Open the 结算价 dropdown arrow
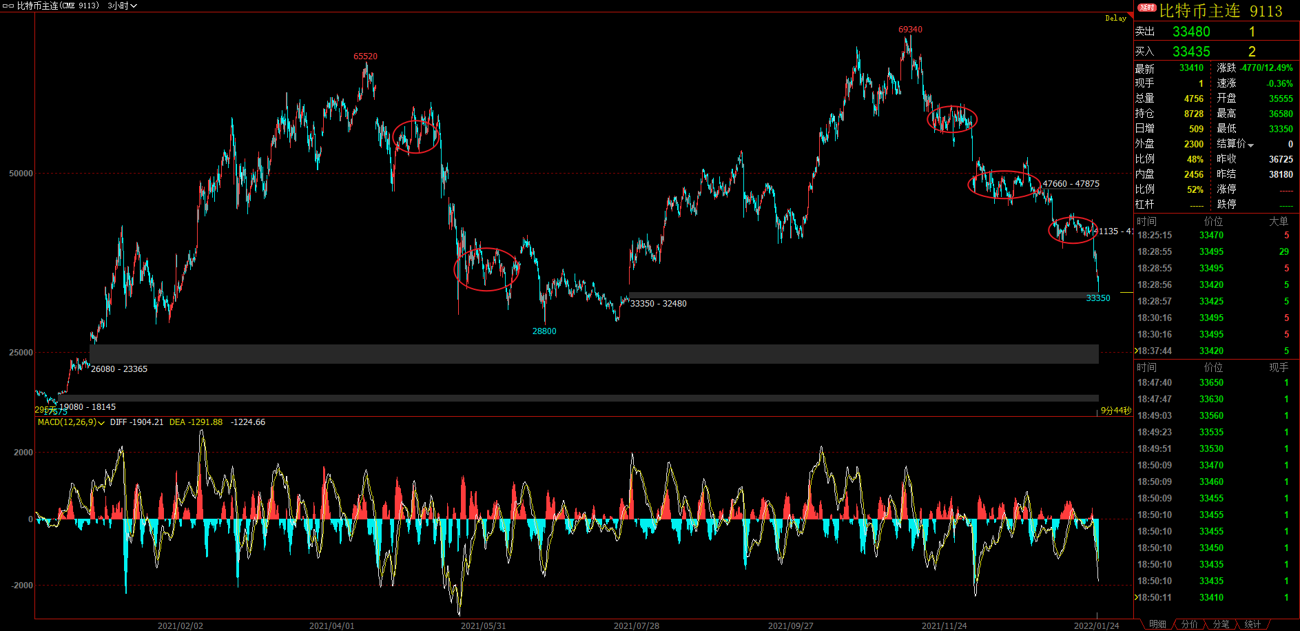The height and width of the screenshot is (631, 1300). (x=1250, y=145)
